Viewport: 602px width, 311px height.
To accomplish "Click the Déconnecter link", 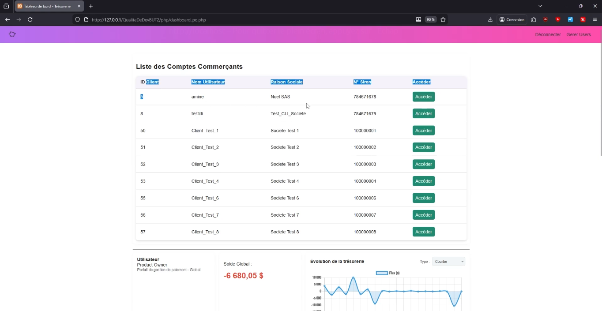I will click(x=548, y=34).
